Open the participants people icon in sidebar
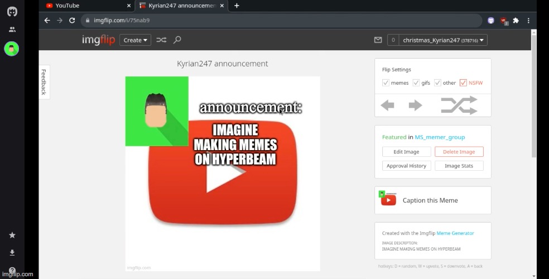Image resolution: width=549 pixels, height=279 pixels. (x=12, y=30)
